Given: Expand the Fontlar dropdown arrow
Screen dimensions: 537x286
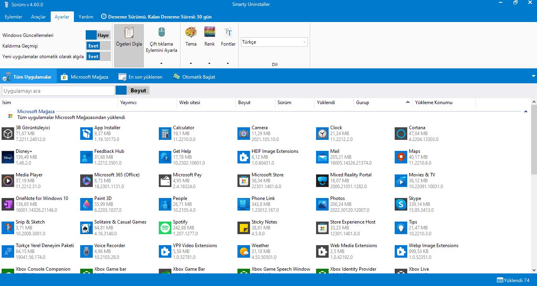Looking at the screenshot, I should pos(228,63).
